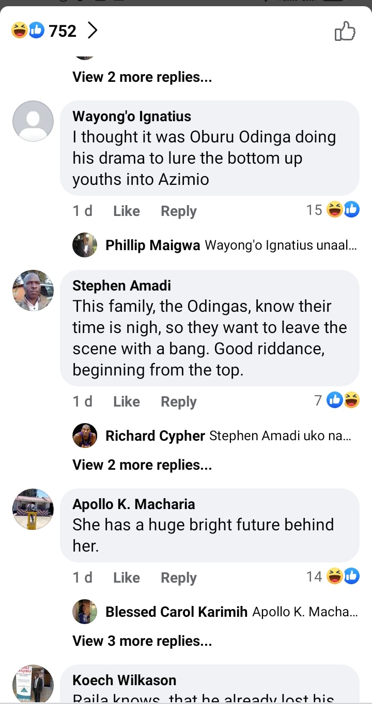The image size is (372, 709).
Task: Tap Blessed Carol Karimih's reply avatar
Action: 85,612
